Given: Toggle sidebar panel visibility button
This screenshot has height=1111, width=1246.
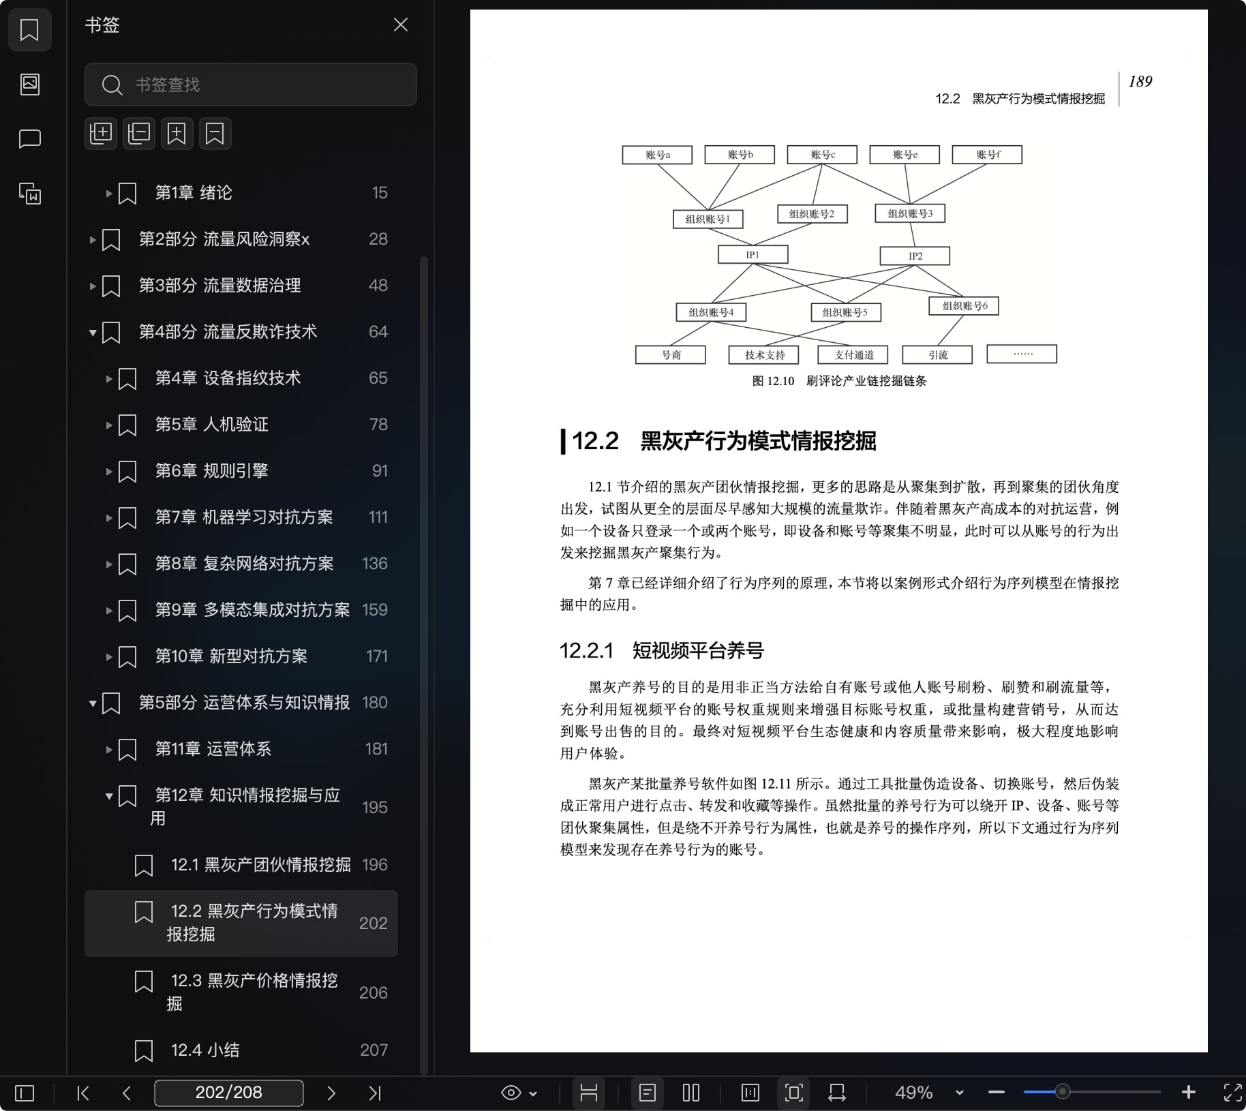Looking at the screenshot, I should click(x=25, y=1093).
